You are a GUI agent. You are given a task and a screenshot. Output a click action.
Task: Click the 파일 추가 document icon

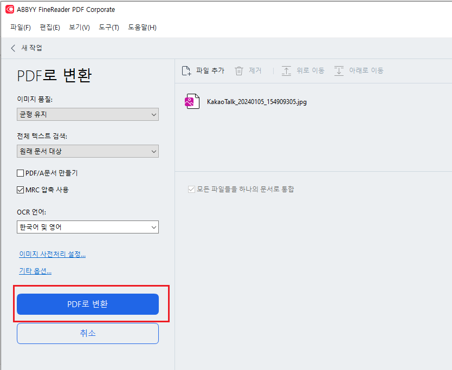pyautogui.click(x=186, y=70)
